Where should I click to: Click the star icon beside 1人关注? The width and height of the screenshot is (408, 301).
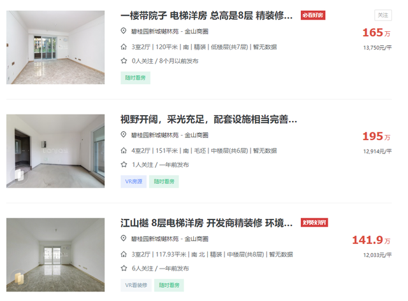(124, 164)
